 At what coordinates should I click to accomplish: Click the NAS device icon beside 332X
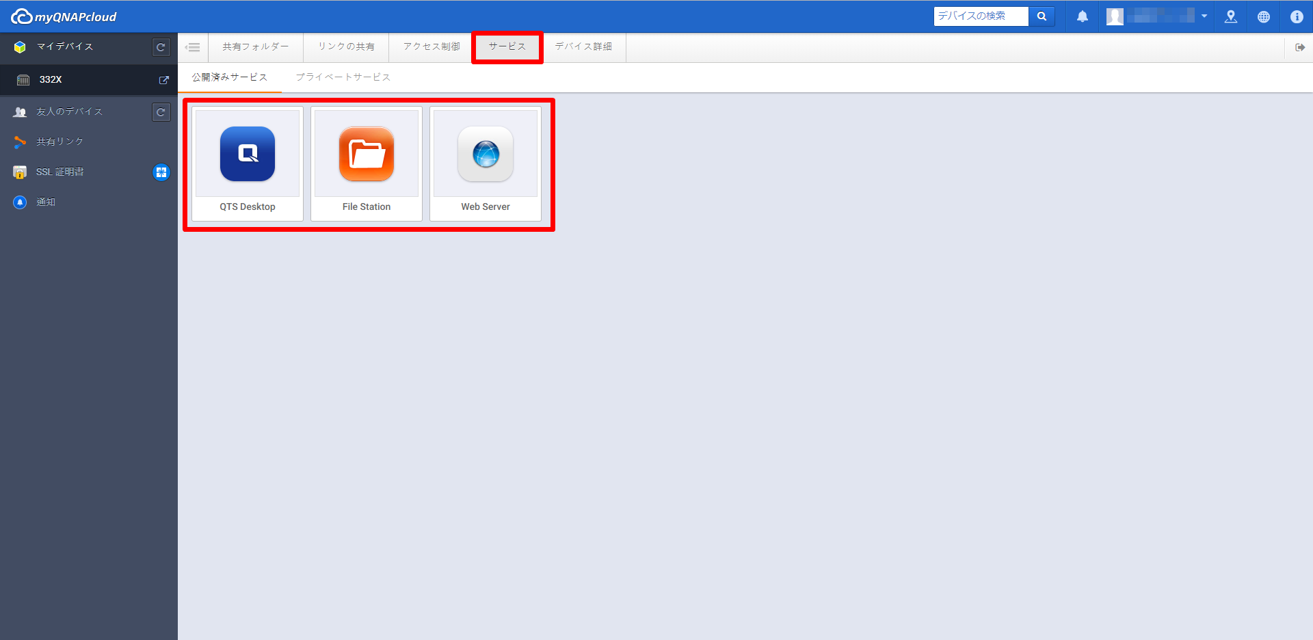click(23, 80)
